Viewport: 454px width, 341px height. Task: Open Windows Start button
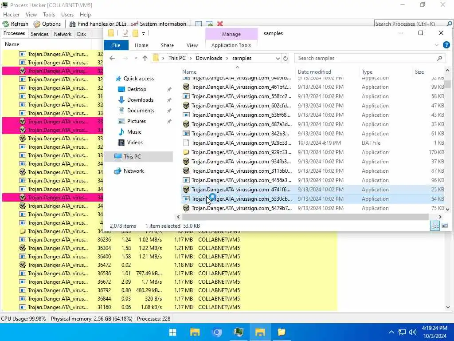coord(172,332)
